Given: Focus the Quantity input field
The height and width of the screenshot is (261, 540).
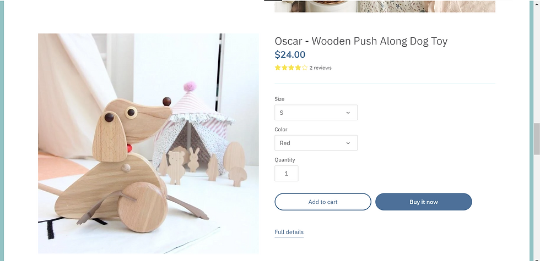Looking at the screenshot, I should (x=286, y=174).
